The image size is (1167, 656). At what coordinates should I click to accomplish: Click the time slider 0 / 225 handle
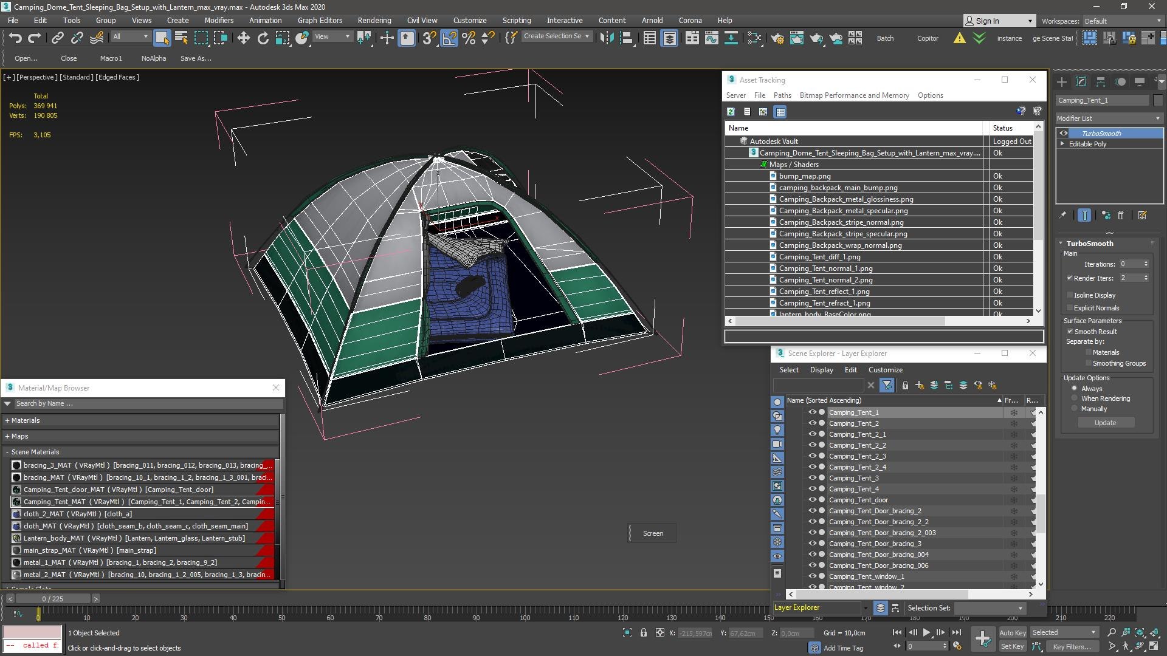pyautogui.click(x=52, y=599)
